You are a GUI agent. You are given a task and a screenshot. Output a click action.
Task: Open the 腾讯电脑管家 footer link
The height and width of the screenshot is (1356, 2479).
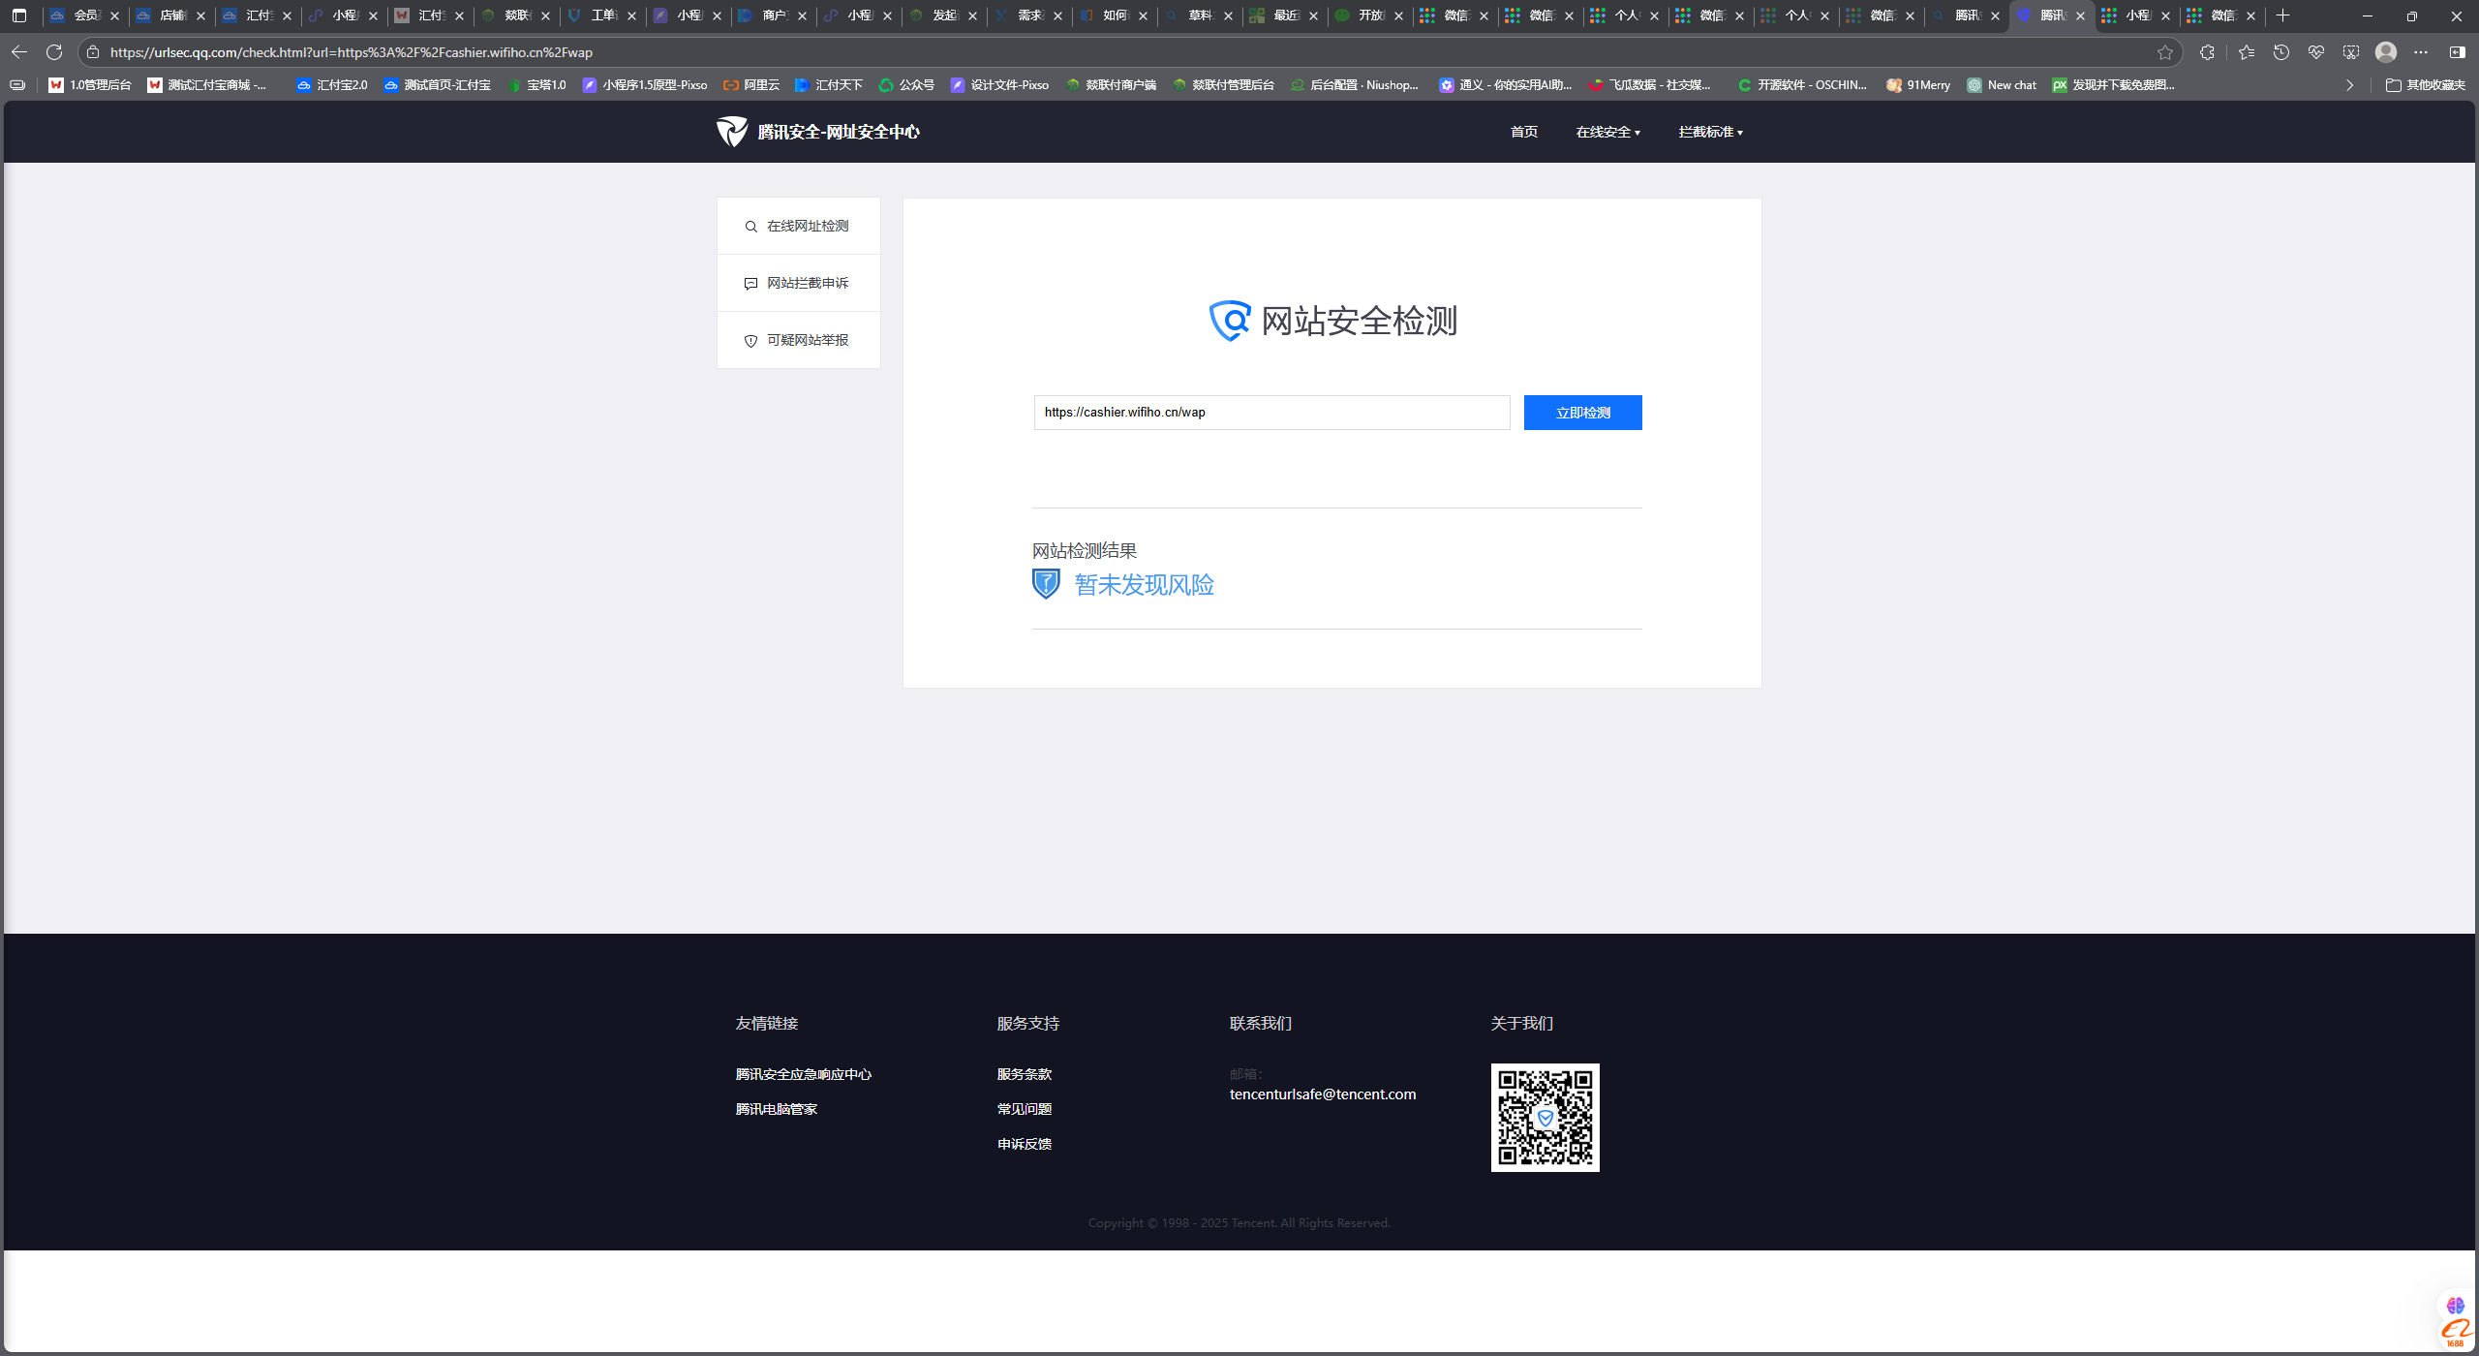776,1109
